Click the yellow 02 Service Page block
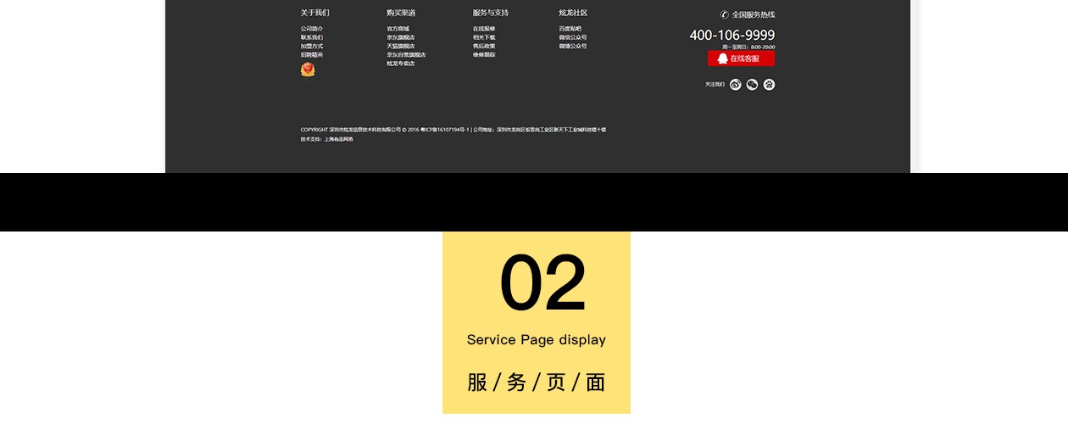The image size is (1068, 424). (x=536, y=322)
